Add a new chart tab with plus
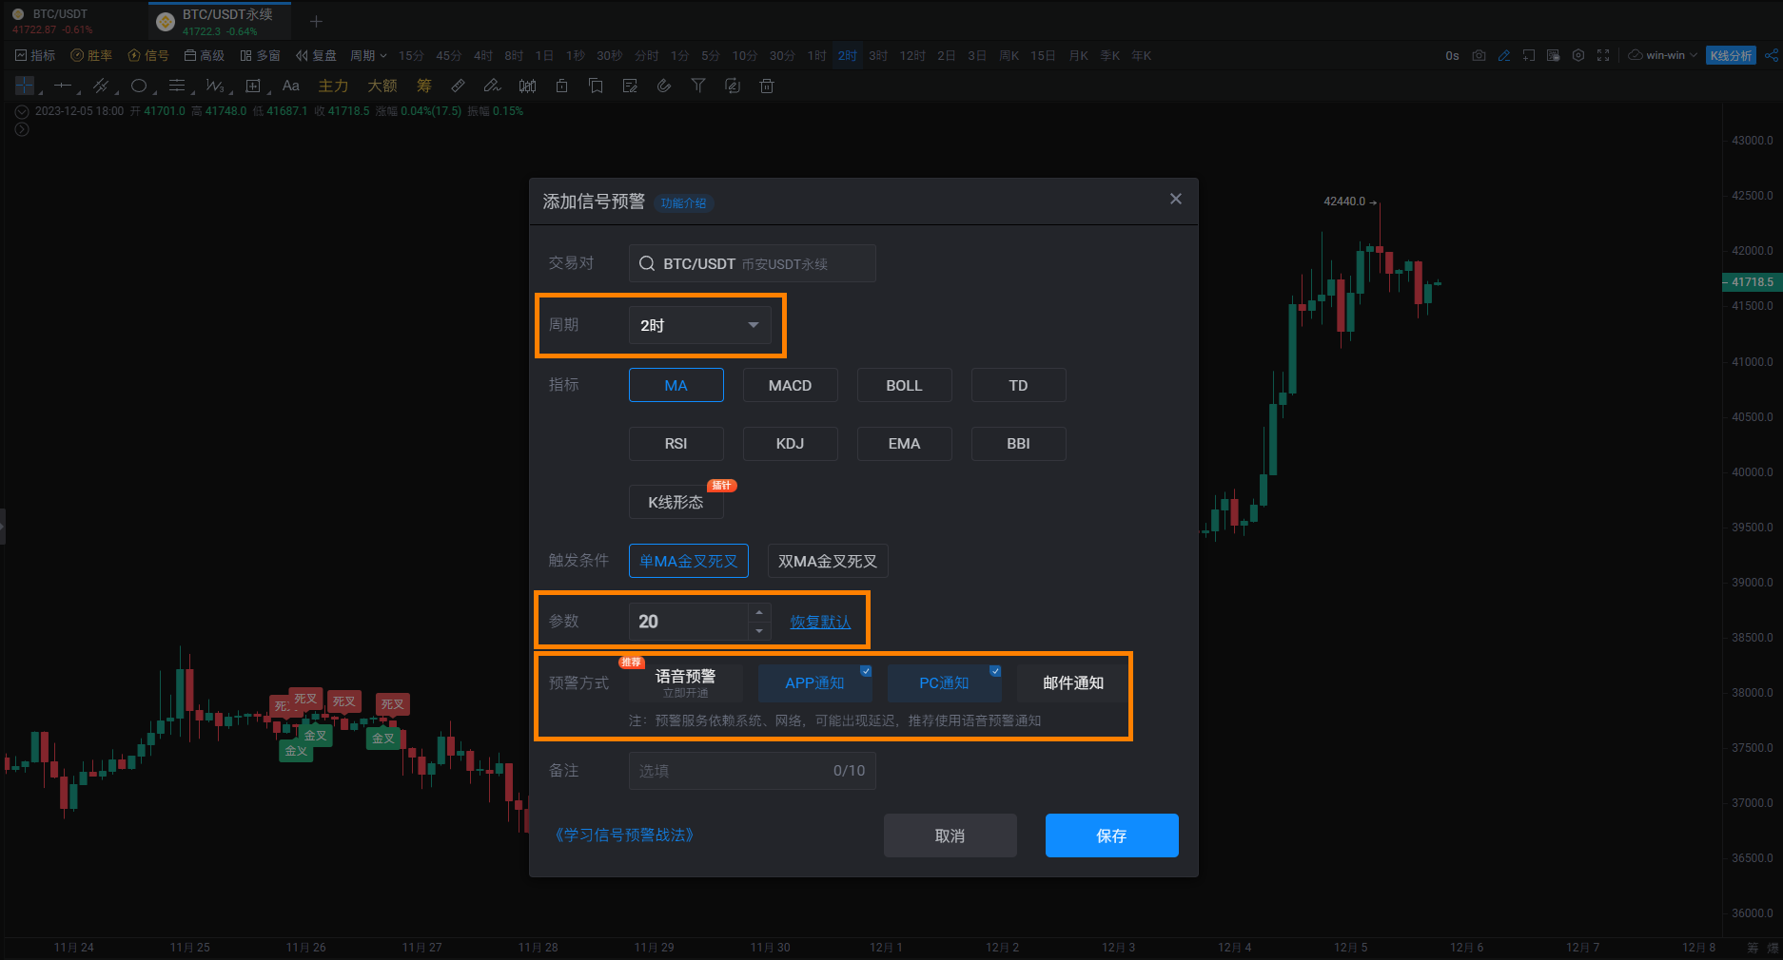 pyautogui.click(x=316, y=21)
